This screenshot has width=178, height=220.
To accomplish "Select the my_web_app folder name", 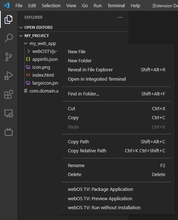I will 43,44.
